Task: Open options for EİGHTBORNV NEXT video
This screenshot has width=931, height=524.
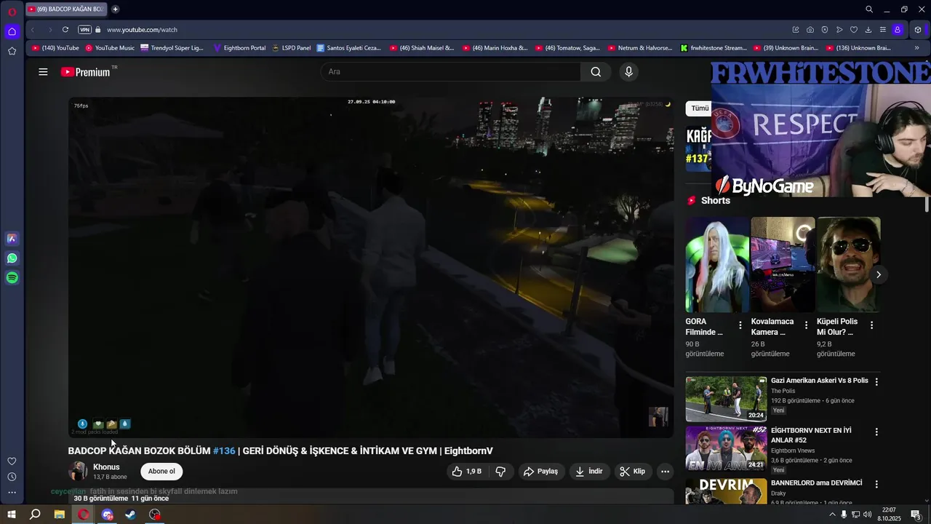Action: pyautogui.click(x=876, y=432)
